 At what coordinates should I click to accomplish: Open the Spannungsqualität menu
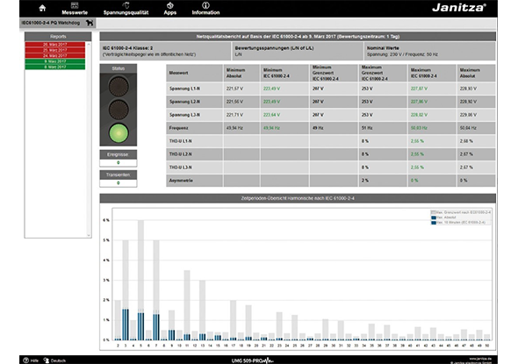[x=126, y=9]
